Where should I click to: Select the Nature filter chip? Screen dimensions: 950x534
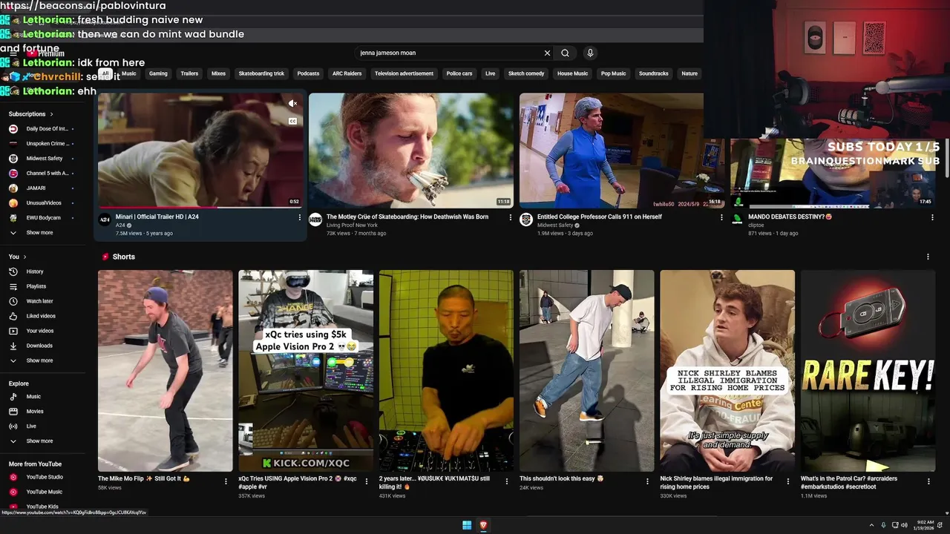[689, 73]
